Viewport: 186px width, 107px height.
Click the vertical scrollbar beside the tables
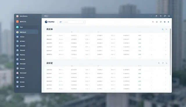point(170,52)
